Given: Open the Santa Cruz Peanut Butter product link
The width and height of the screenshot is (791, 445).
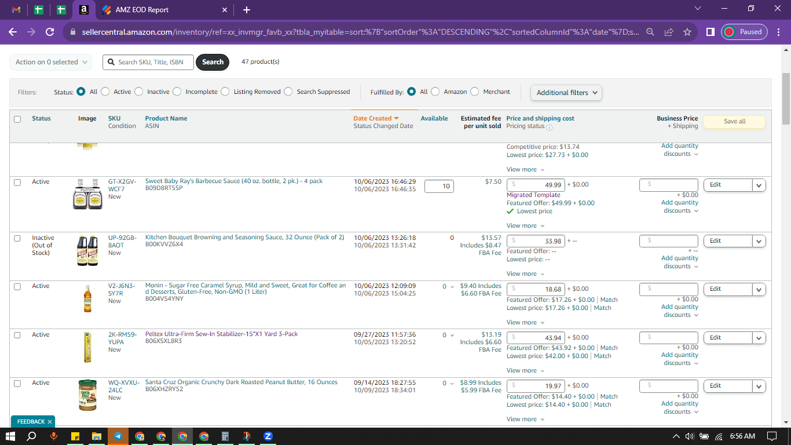Looking at the screenshot, I should pos(241,382).
